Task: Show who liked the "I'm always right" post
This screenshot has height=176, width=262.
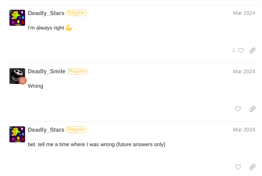Action: [234, 50]
